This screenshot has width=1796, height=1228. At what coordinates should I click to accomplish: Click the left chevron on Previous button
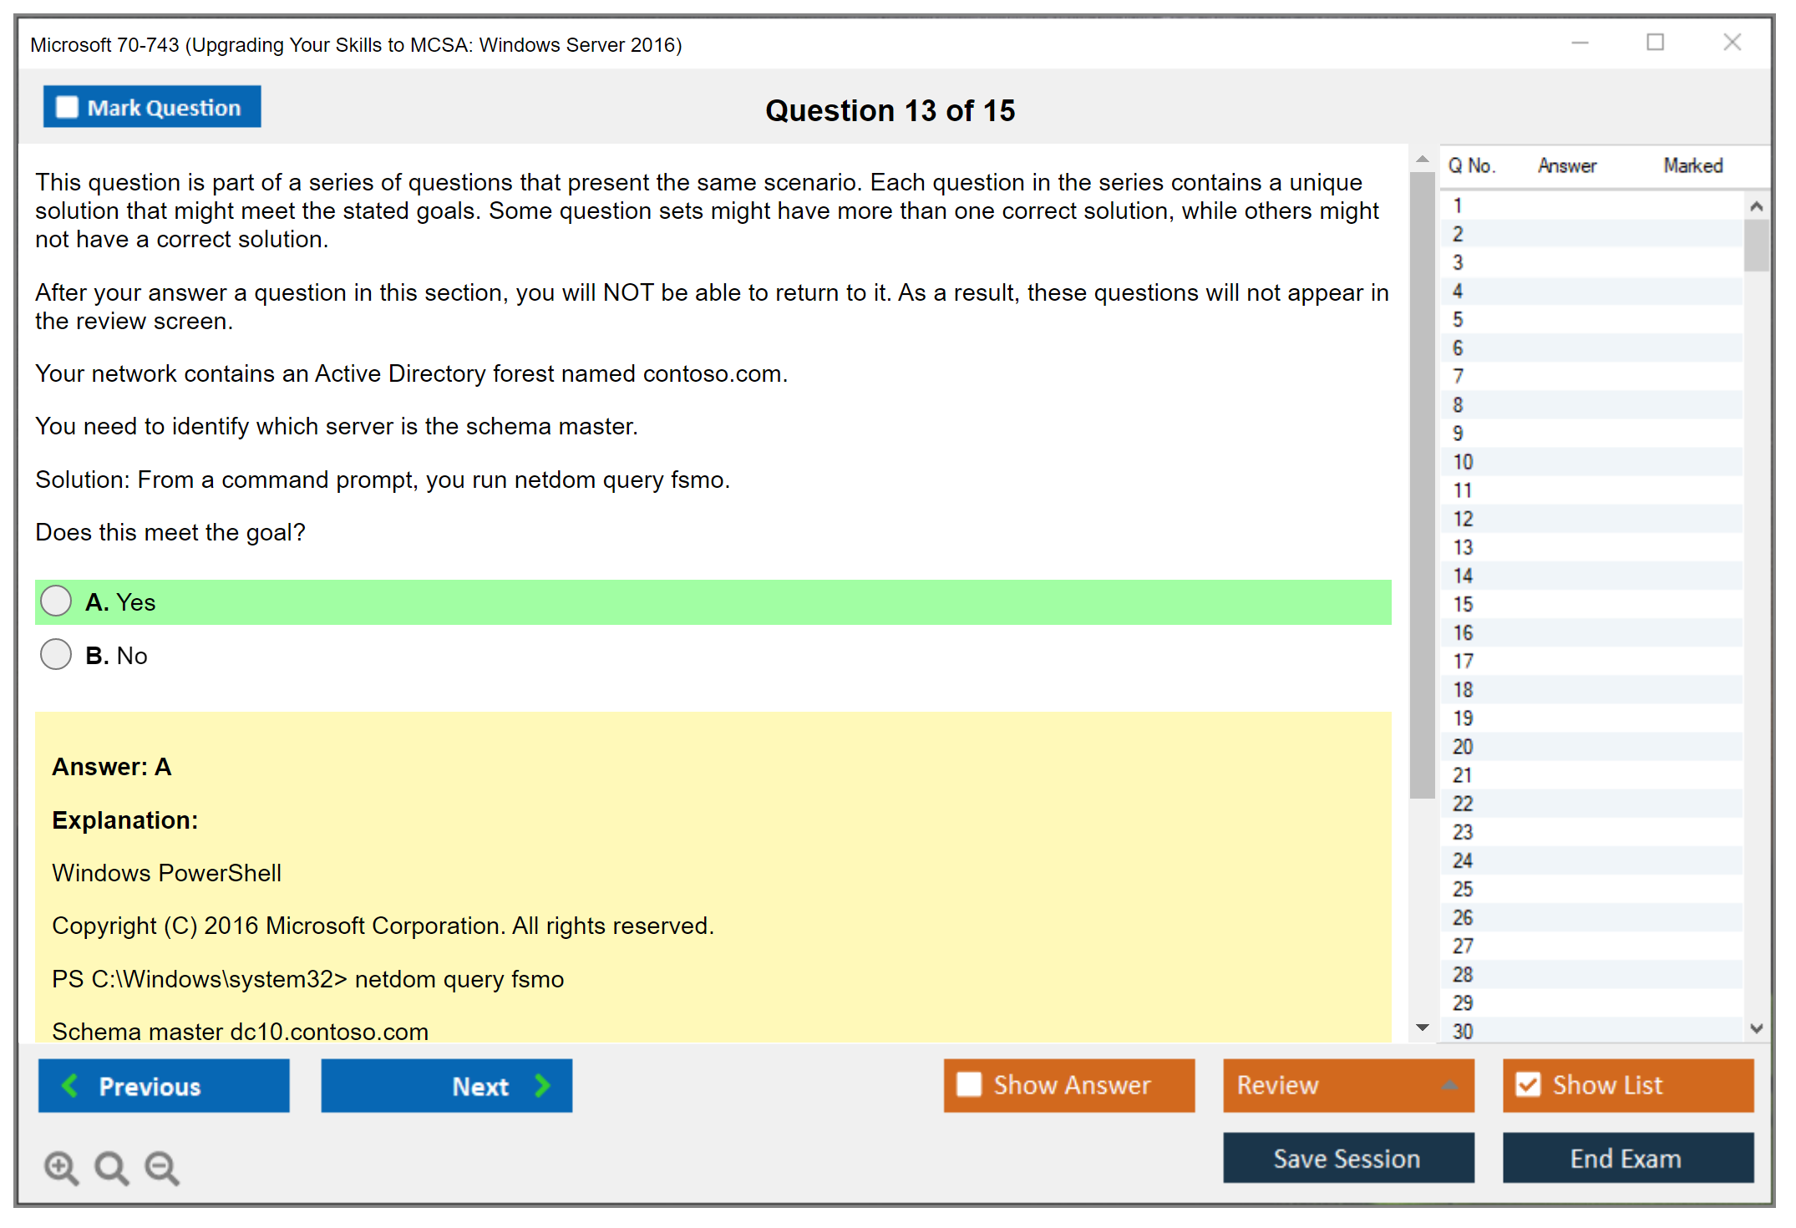(70, 1085)
